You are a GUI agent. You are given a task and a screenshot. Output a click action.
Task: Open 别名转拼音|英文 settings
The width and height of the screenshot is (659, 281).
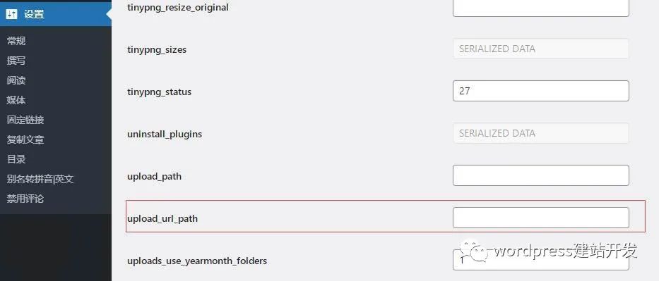tap(40, 180)
